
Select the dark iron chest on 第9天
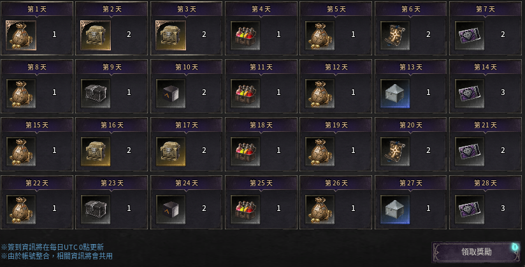click(x=96, y=93)
